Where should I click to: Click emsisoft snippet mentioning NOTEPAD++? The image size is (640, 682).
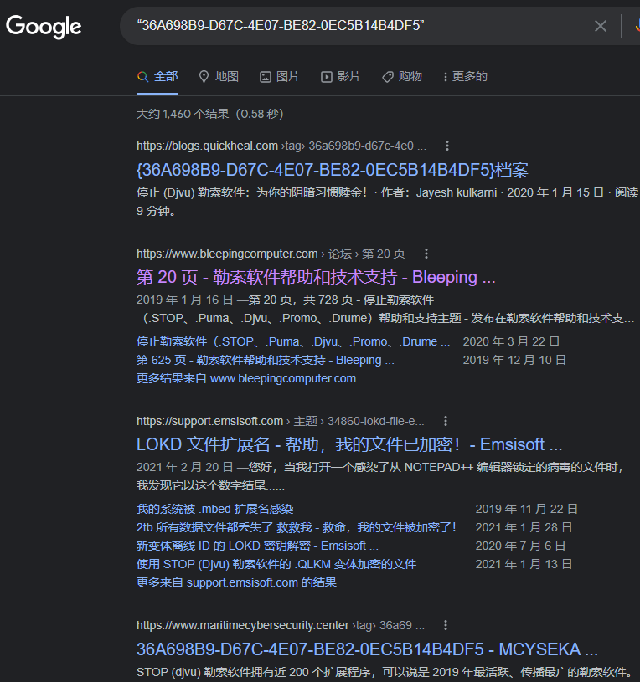click(380, 476)
